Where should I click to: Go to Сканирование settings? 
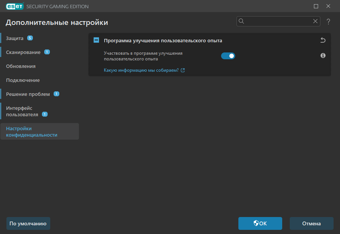tap(23, 52)
